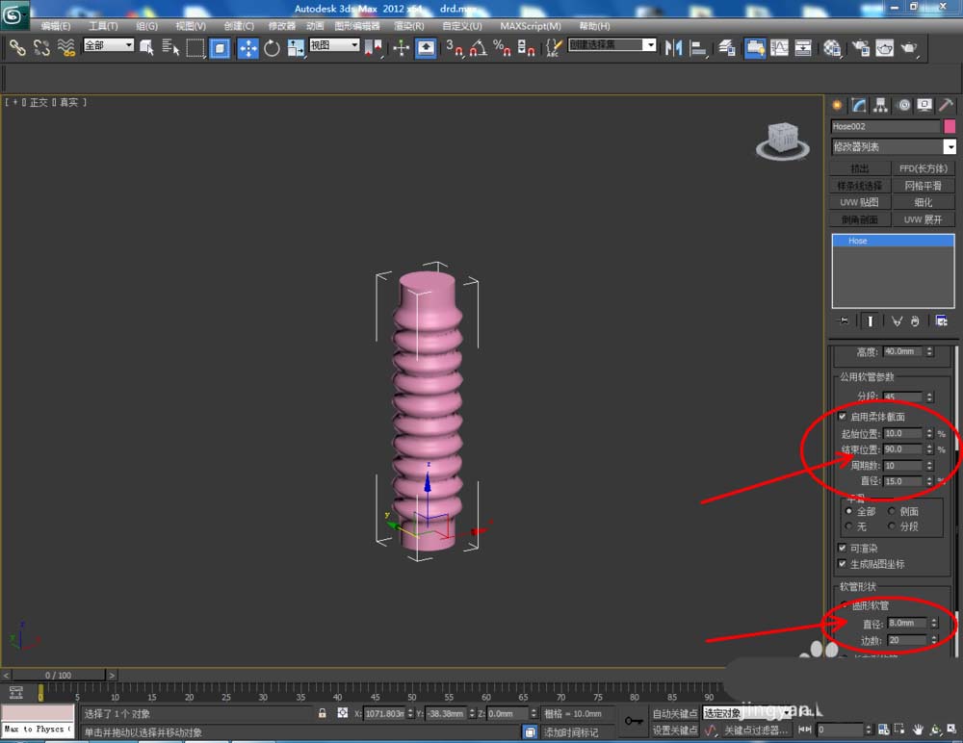Click the pink object color swatch
The height and width of the screenshot is (743, 963).
950,126
